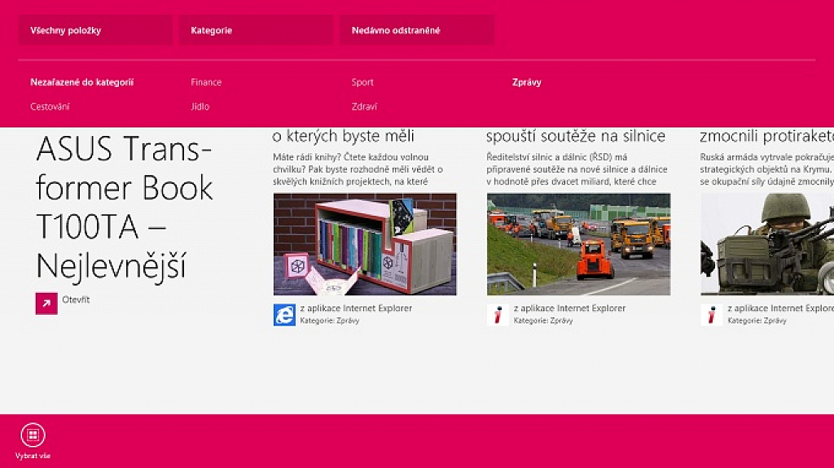Open the Nedávno odstraněné tab
Viewport: 834px width, 468px height.
(417, 30)
